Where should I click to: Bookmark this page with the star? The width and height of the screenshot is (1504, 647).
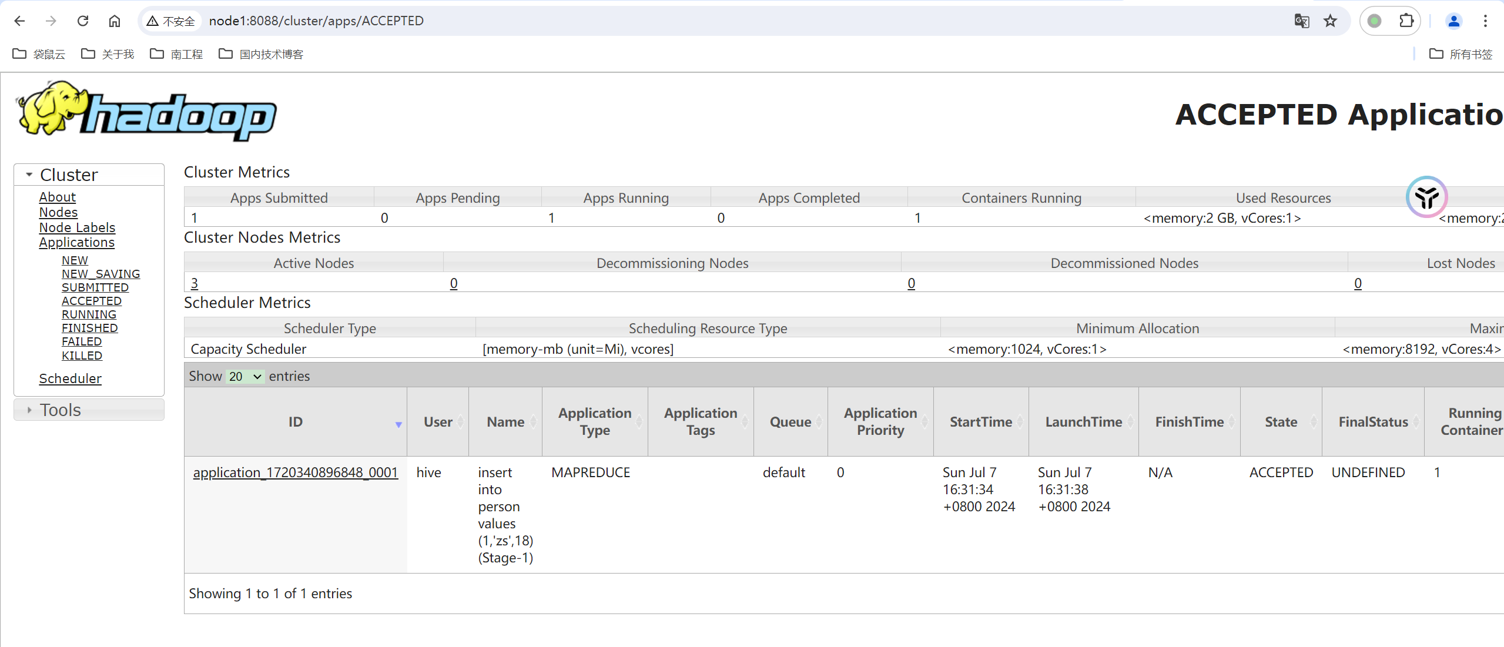[x=1330, y=21]
